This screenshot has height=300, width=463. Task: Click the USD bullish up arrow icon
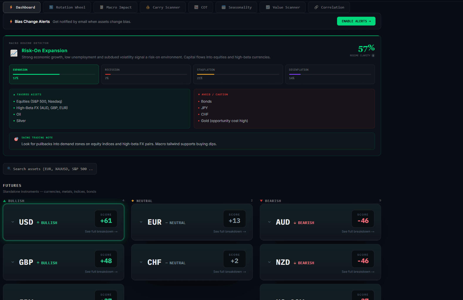pos(38,223)
